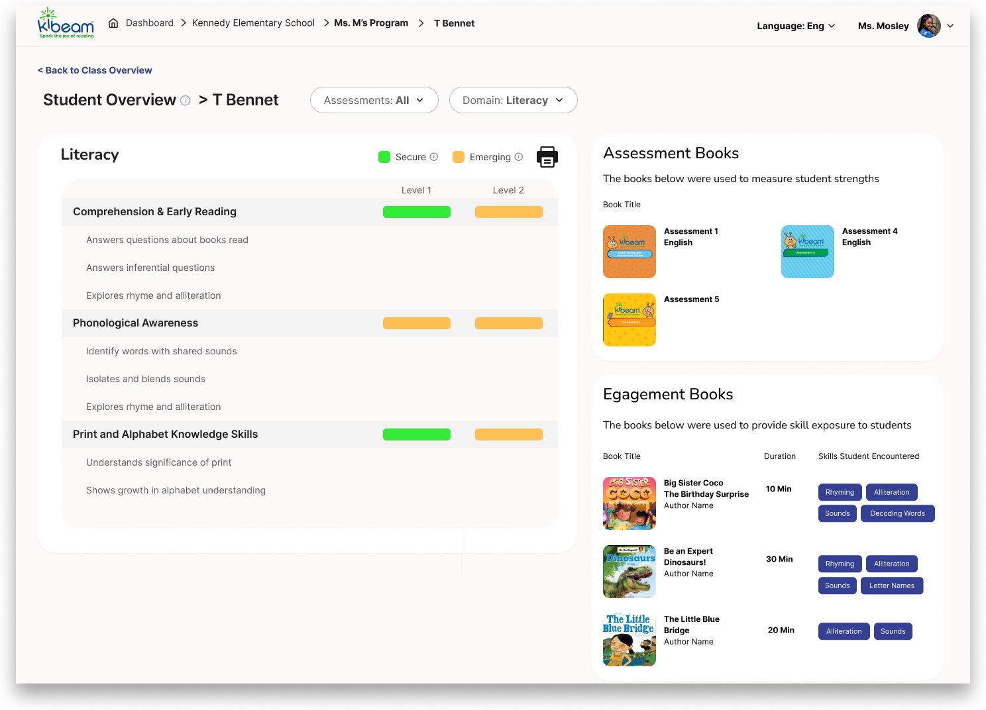Open the Secure legend info icon
Viewport: 986px width, 710px height.
[x=434, y=157]
